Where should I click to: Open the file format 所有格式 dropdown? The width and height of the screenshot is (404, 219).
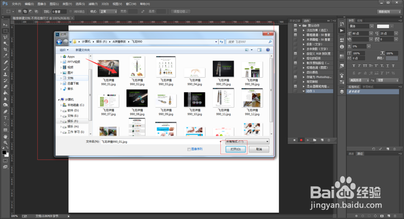pyautogui.click(x=247, y=141)
